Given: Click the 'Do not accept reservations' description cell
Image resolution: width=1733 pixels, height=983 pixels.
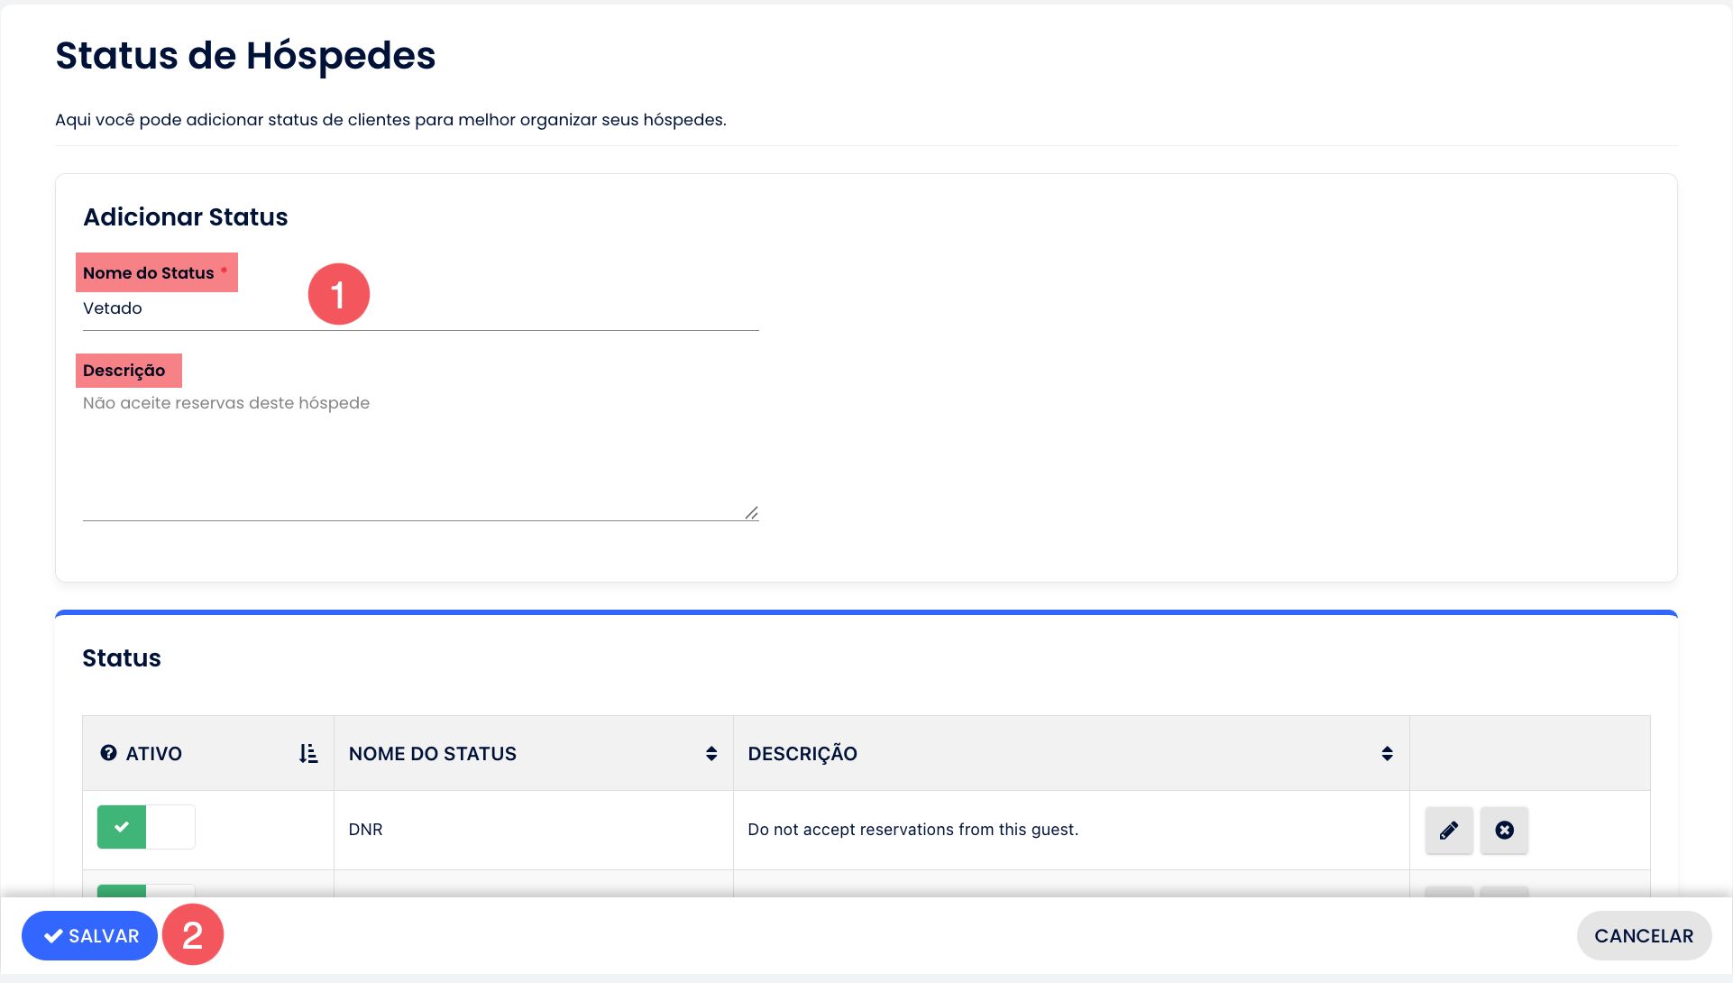Looking at the screenshot, I should coord(912,830).
